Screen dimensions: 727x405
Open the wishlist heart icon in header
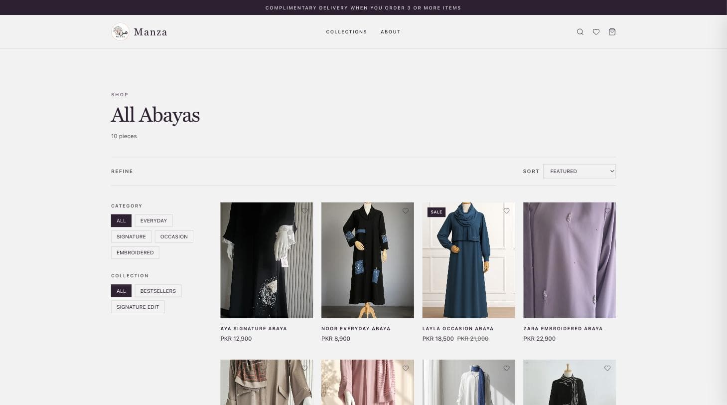click(x=596, y=32)
